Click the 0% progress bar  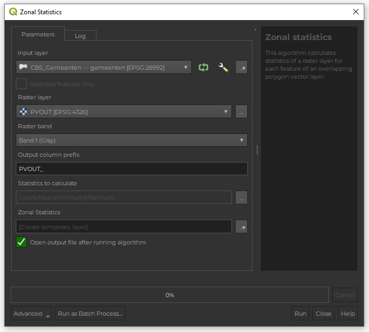click(170, 295)
